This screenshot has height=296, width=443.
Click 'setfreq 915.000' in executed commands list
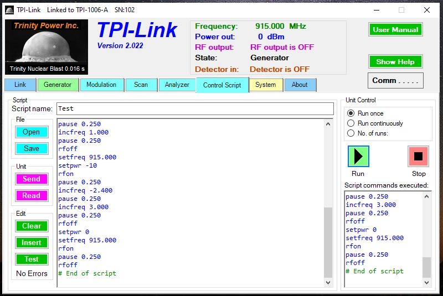click(375, 238)
